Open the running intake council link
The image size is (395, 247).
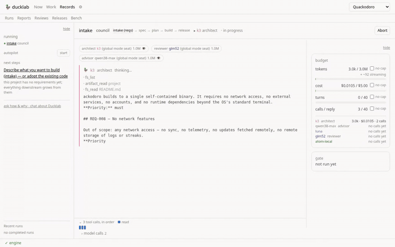click(11, 44)
